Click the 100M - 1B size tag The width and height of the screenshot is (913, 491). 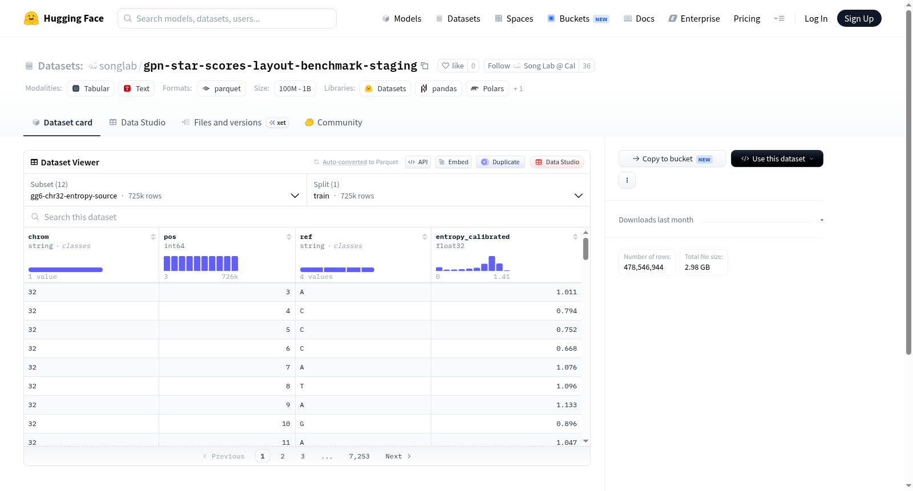pyautogui.click(x=295, y=88)
